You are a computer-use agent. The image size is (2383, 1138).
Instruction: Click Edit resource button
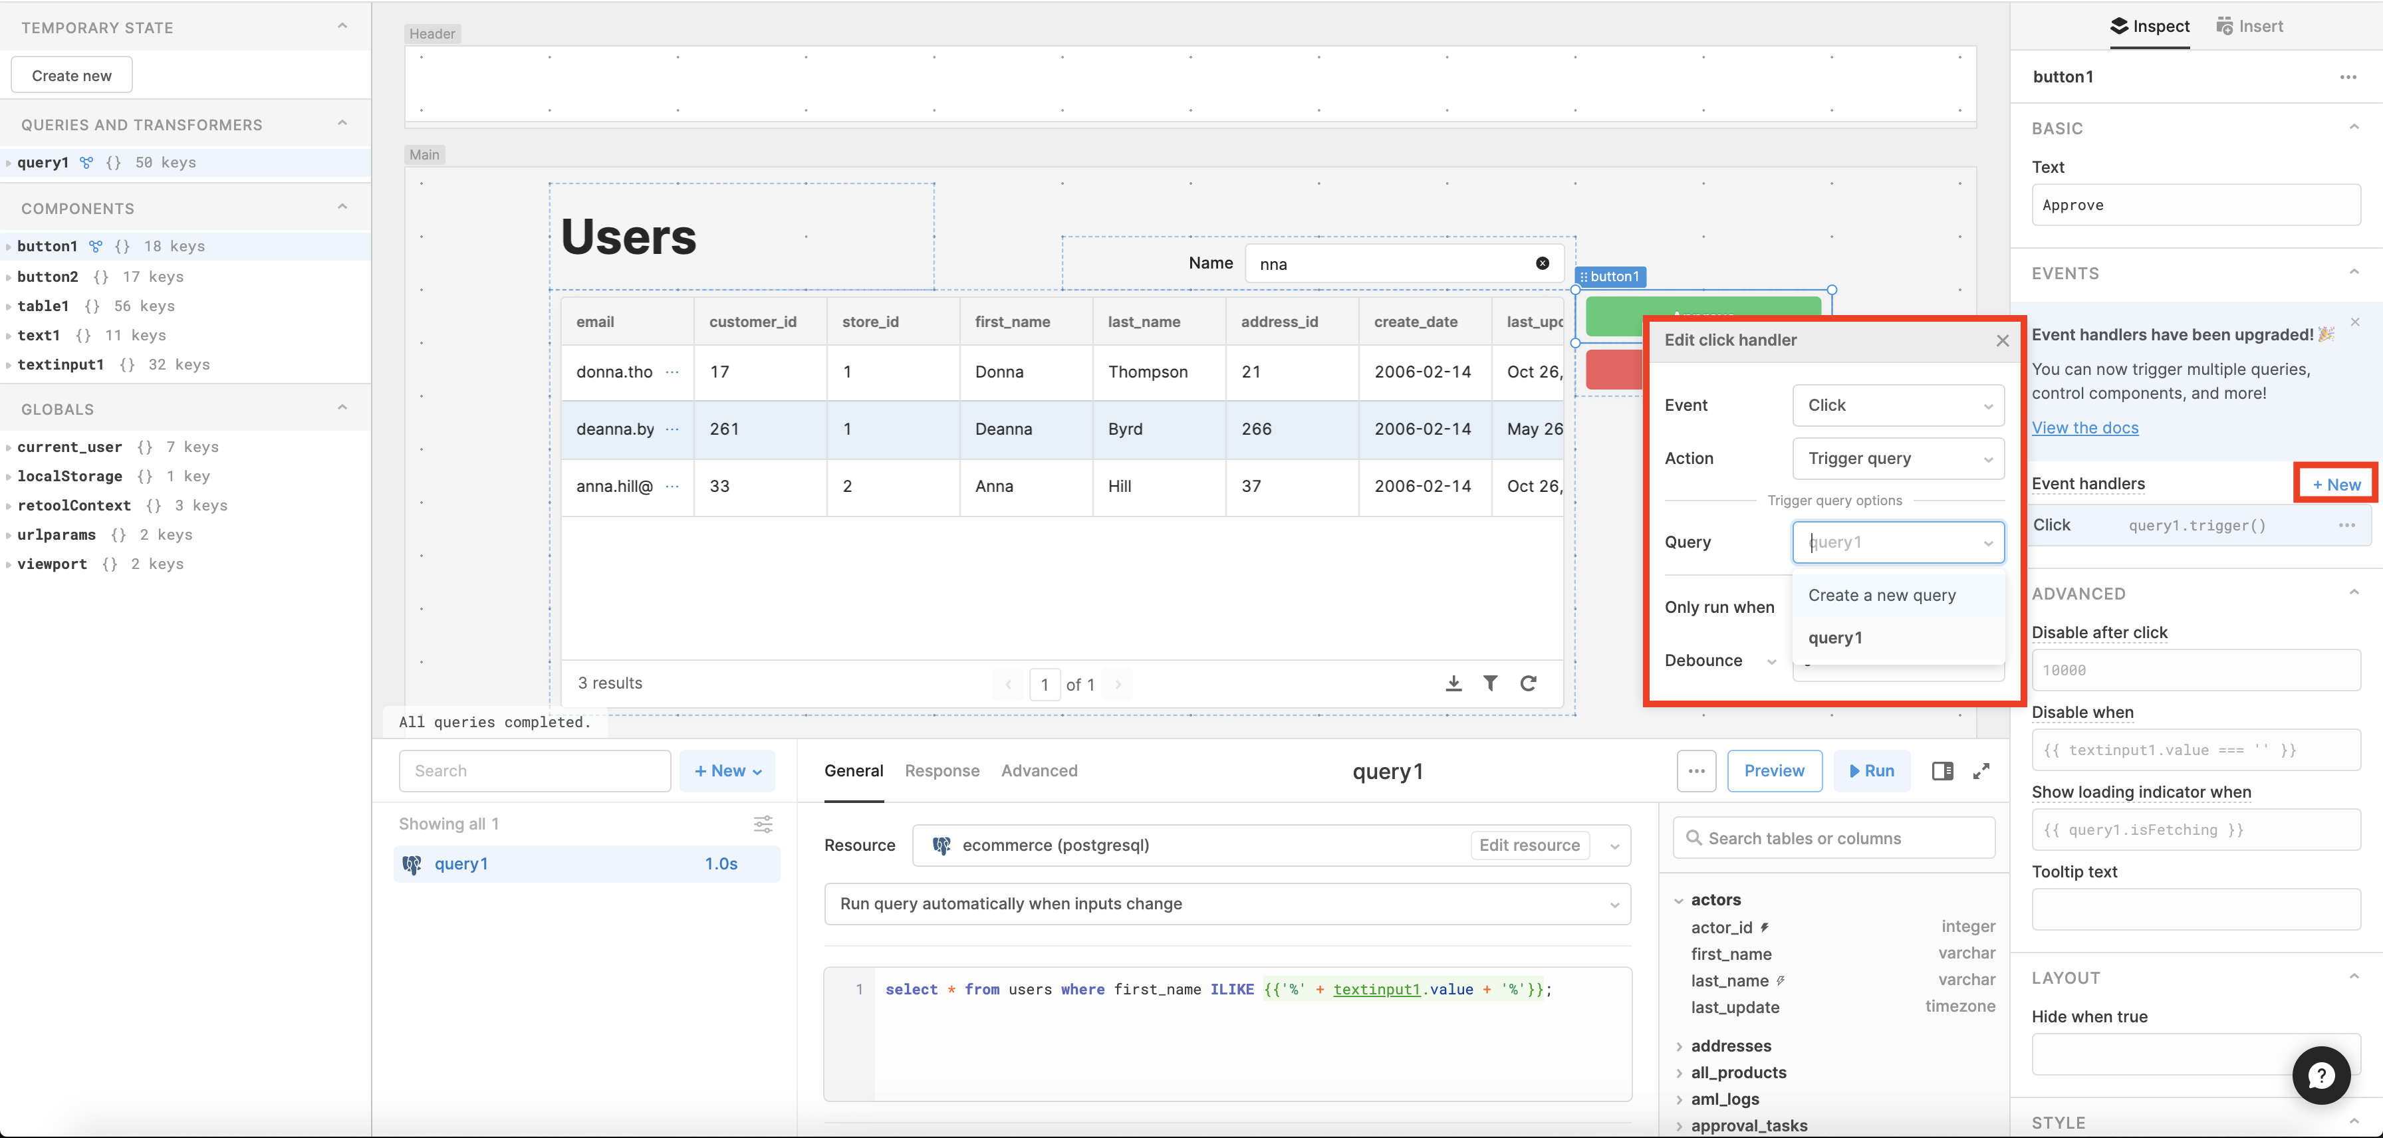click(1529, 845)
